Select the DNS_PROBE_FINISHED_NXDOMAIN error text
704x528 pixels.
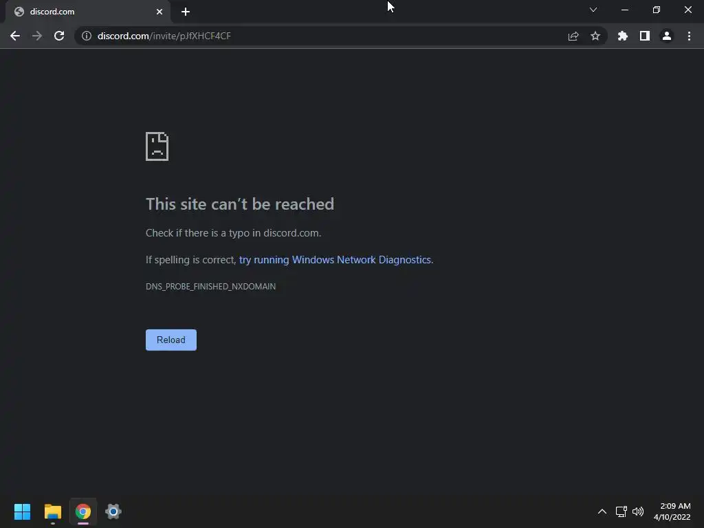[x=210, y=287]
